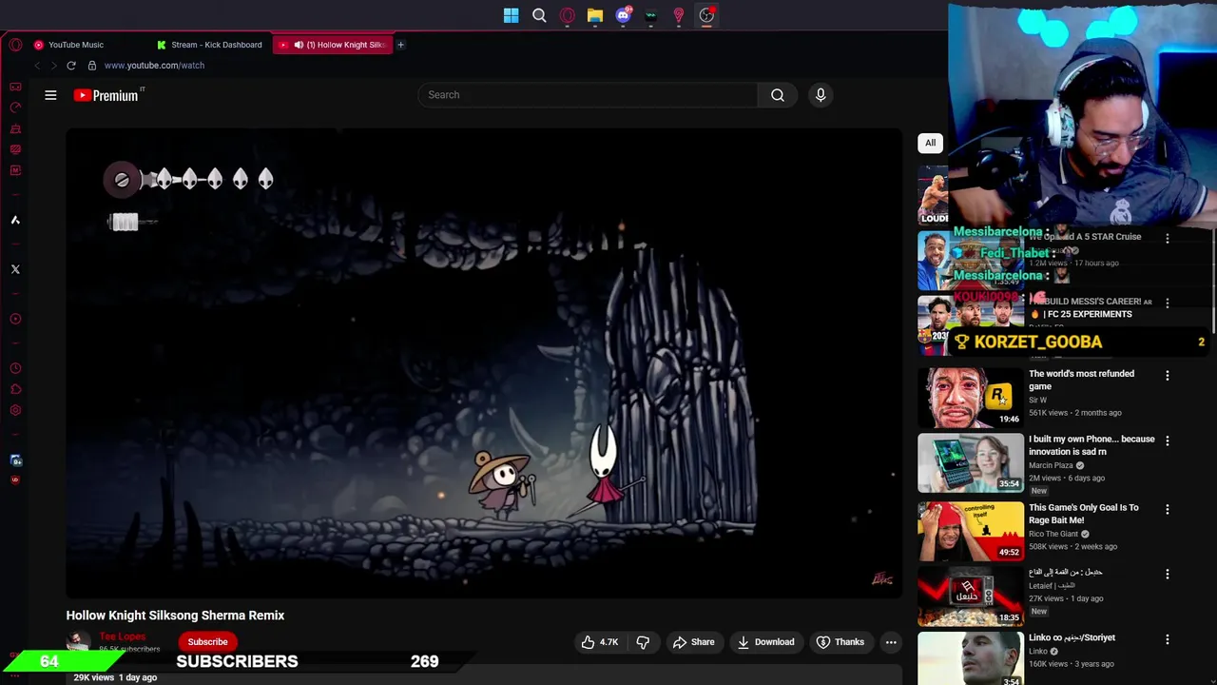Switch to Stream - Kick Dashboard tab
This screenshot has height=685, width=1217.
[209, 45]
